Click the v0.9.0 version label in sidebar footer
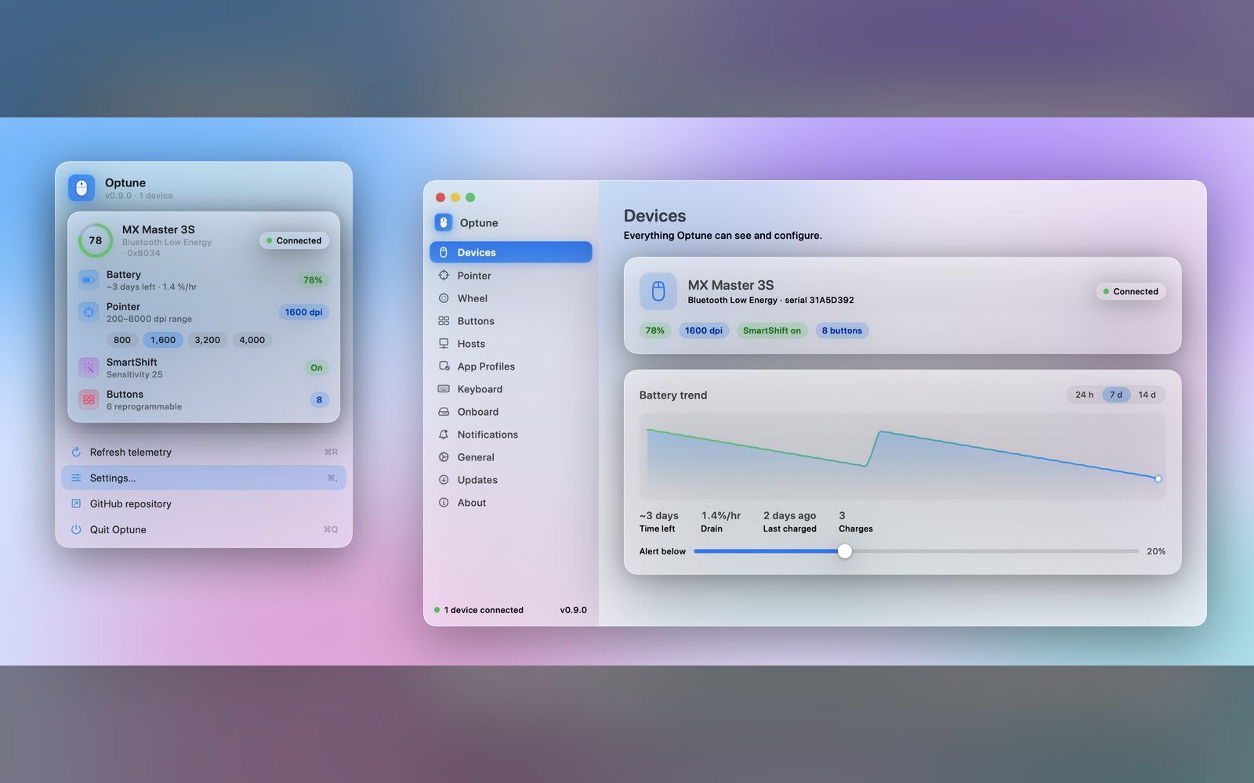Viewport: 1254px width, 783px height. 574,610
